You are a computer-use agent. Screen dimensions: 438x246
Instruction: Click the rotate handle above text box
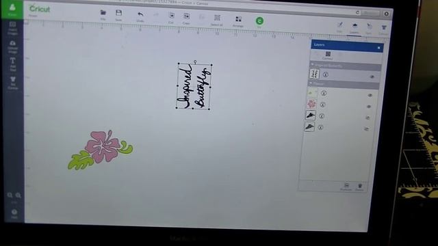click(195, 61)
